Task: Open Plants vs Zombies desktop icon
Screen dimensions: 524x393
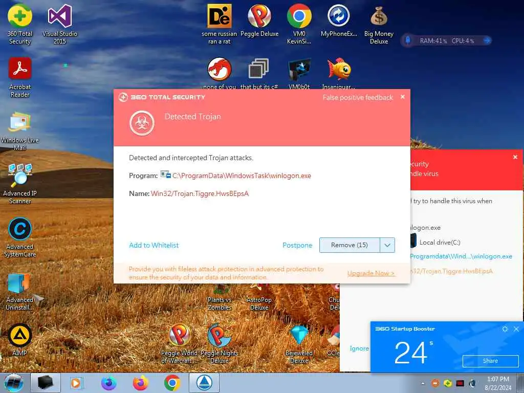Action: pos(219,298)
